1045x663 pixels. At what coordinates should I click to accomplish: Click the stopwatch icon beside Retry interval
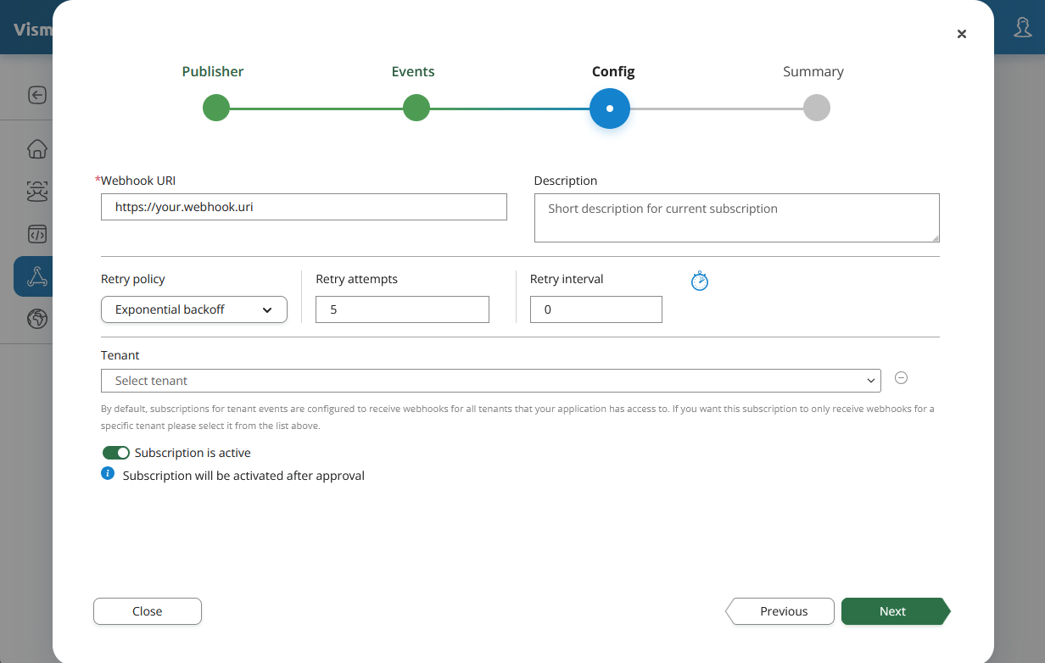699,281
